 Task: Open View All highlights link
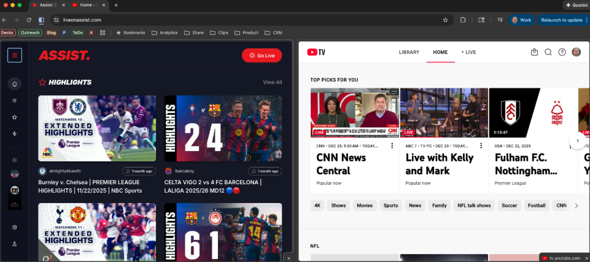click(273, 82)
